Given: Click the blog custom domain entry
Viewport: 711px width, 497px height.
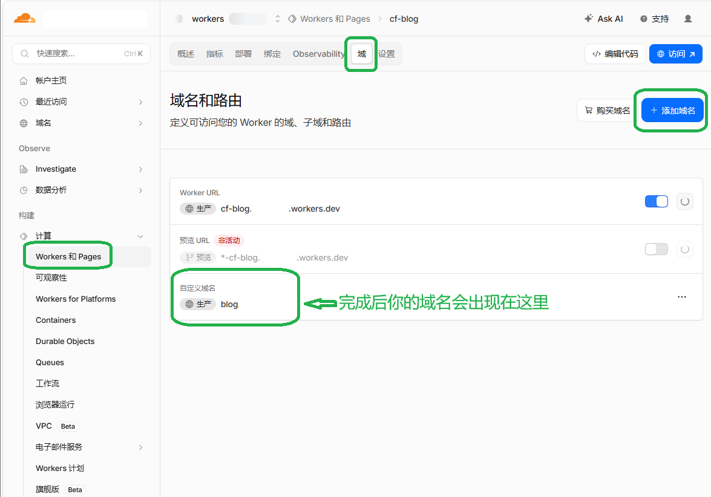Looking at the screenshot, I should pyautogui.click(x=230, y=305).
